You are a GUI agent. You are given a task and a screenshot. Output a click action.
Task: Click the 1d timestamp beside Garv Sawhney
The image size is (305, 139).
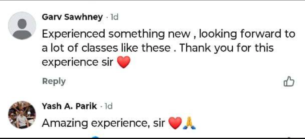pos(114,17)
